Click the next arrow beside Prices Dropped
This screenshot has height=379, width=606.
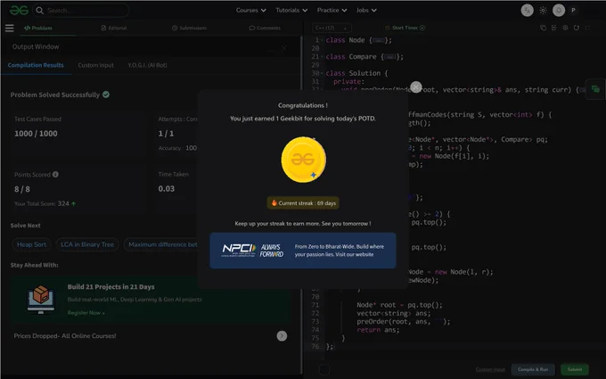pyautogui.click(x=282, y=336)
